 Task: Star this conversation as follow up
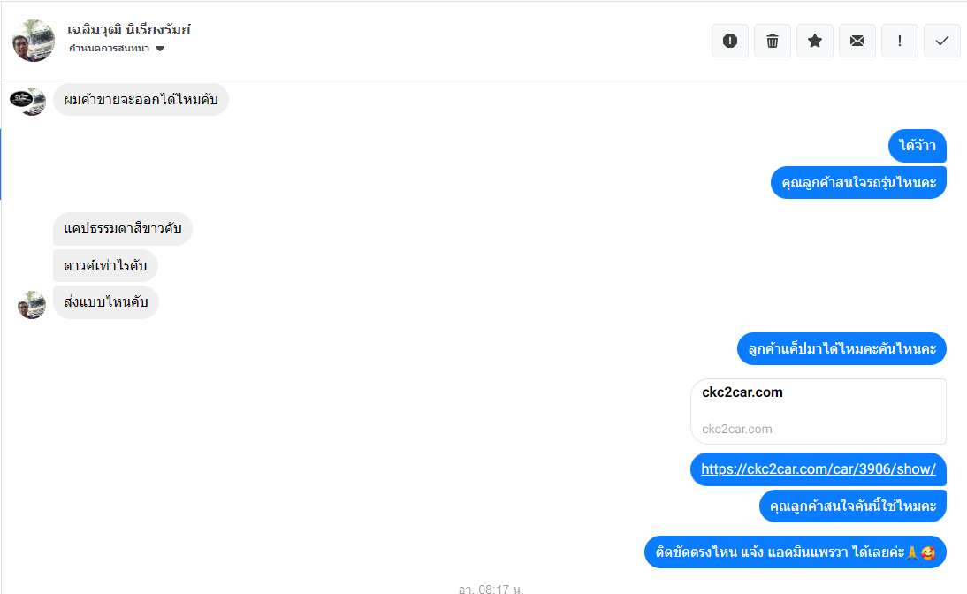[815, 41]
